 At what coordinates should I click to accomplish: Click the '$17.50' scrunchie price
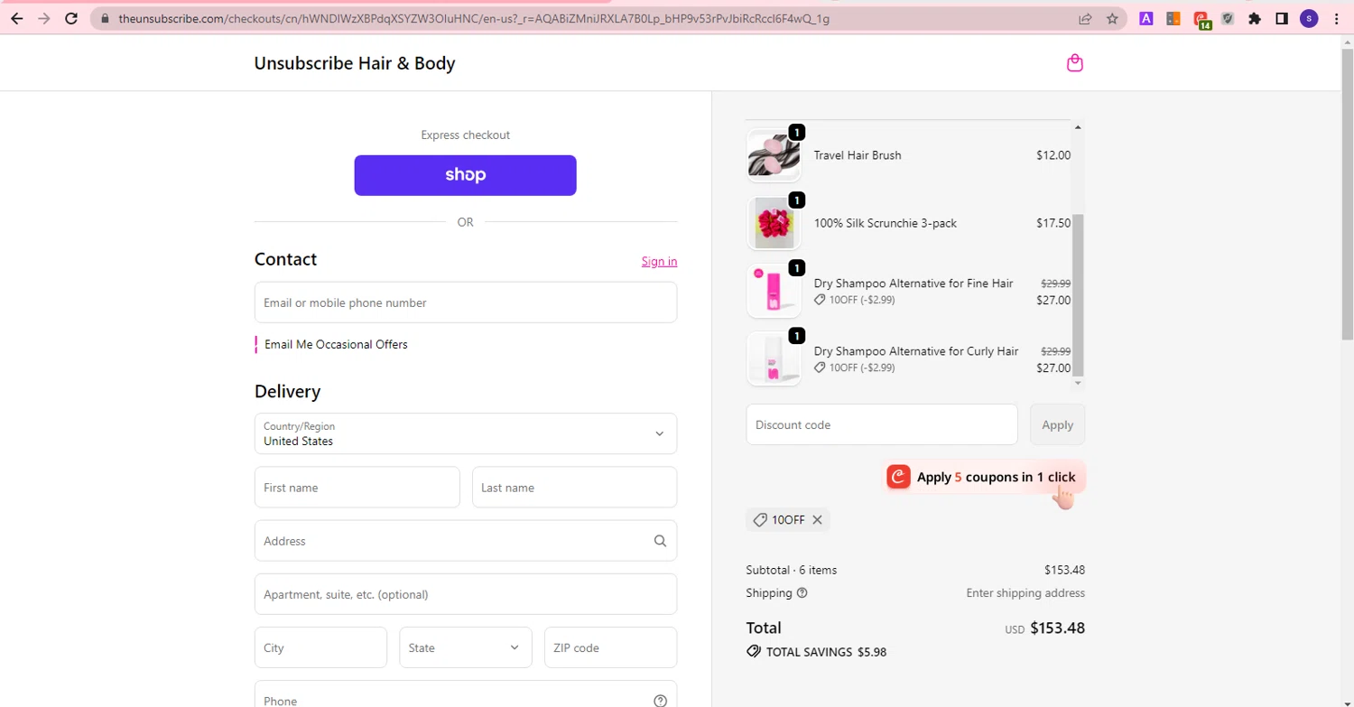click(1053, 223)
